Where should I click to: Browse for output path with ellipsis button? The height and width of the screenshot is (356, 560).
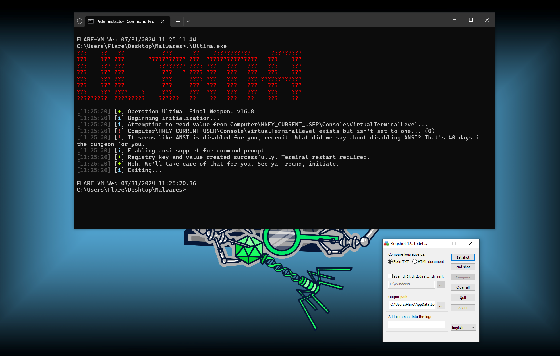coord(441,305)
